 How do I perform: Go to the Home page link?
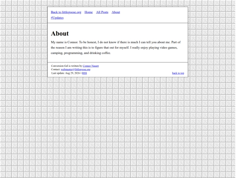click(x=89, y=12)
